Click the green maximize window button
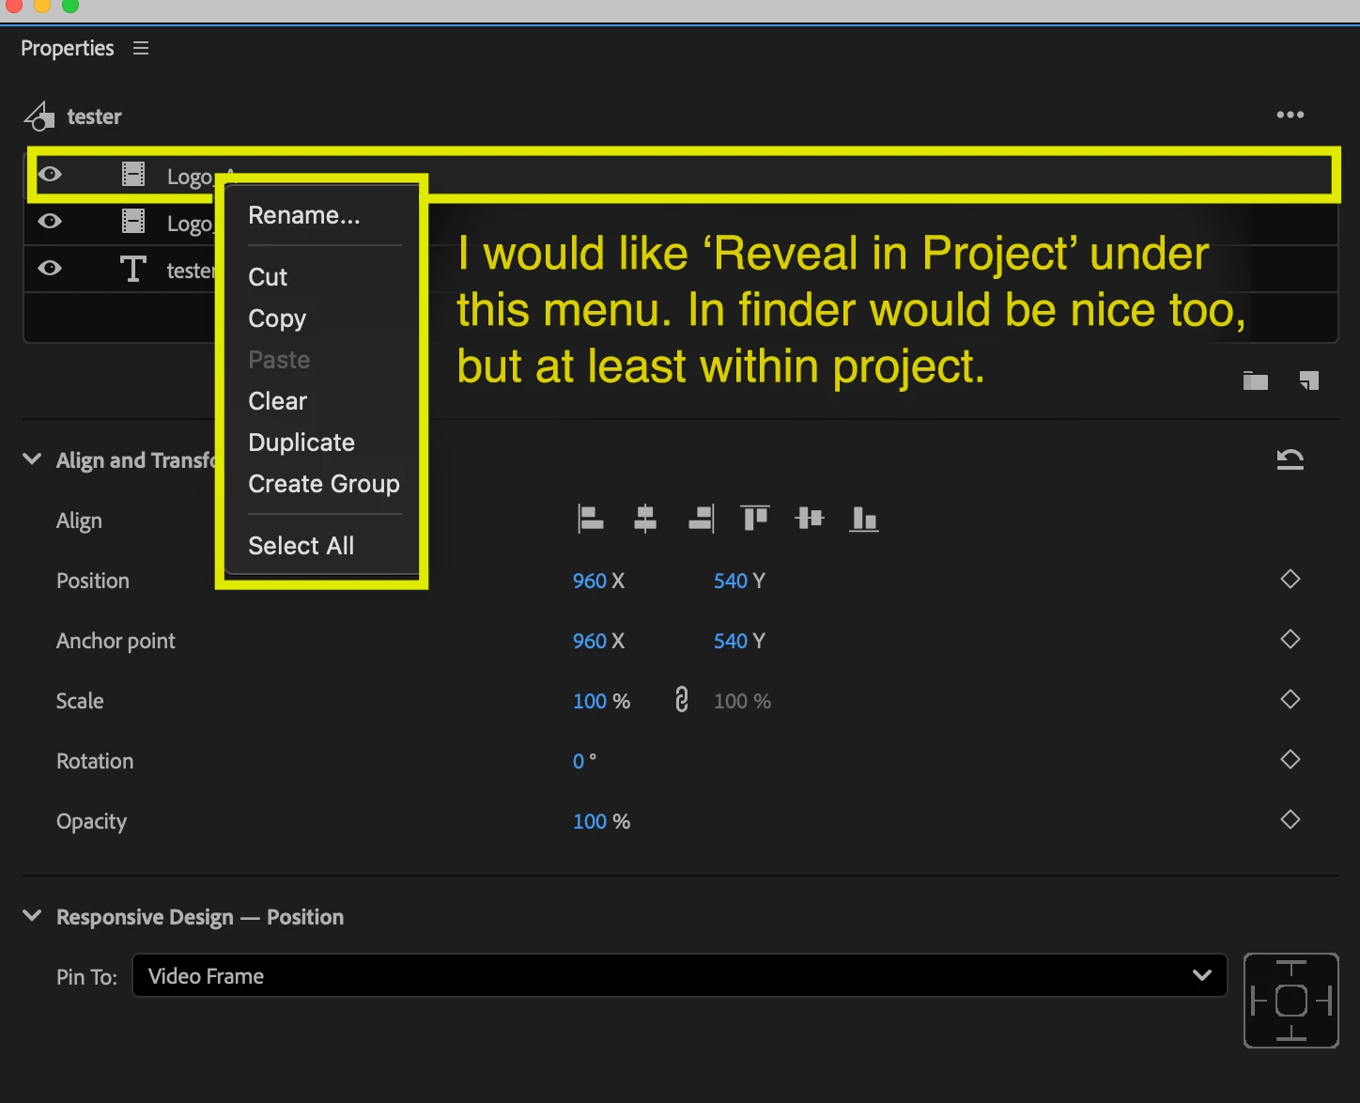Viewport: 1360px width, 1103px height. [70, 5]
